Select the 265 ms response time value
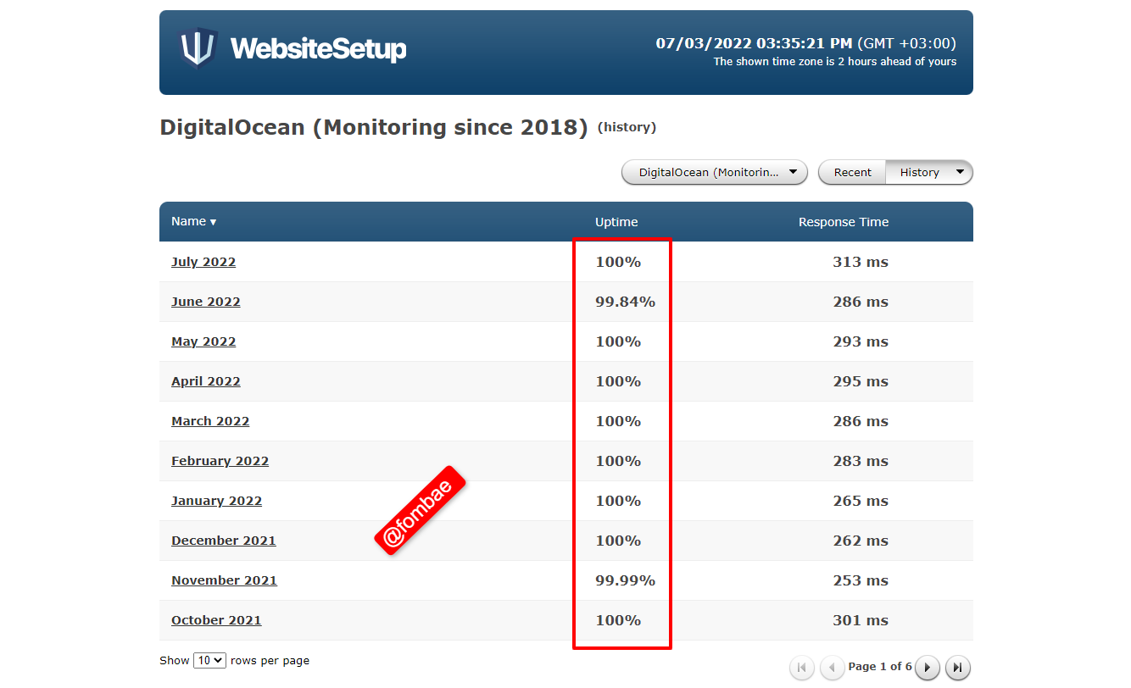 pos(861,501)
